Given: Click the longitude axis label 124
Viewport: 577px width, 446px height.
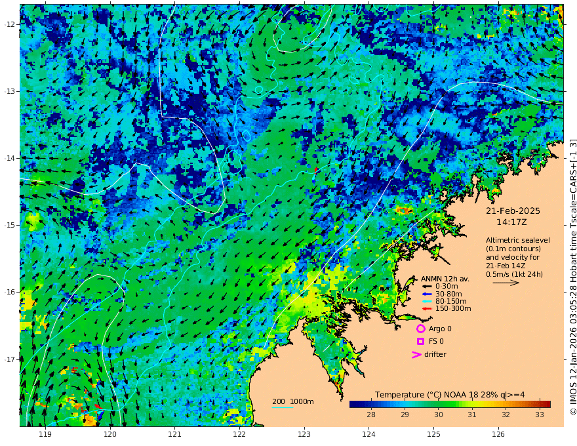Looking at the screenshot, I should click(x=368, y=434).
